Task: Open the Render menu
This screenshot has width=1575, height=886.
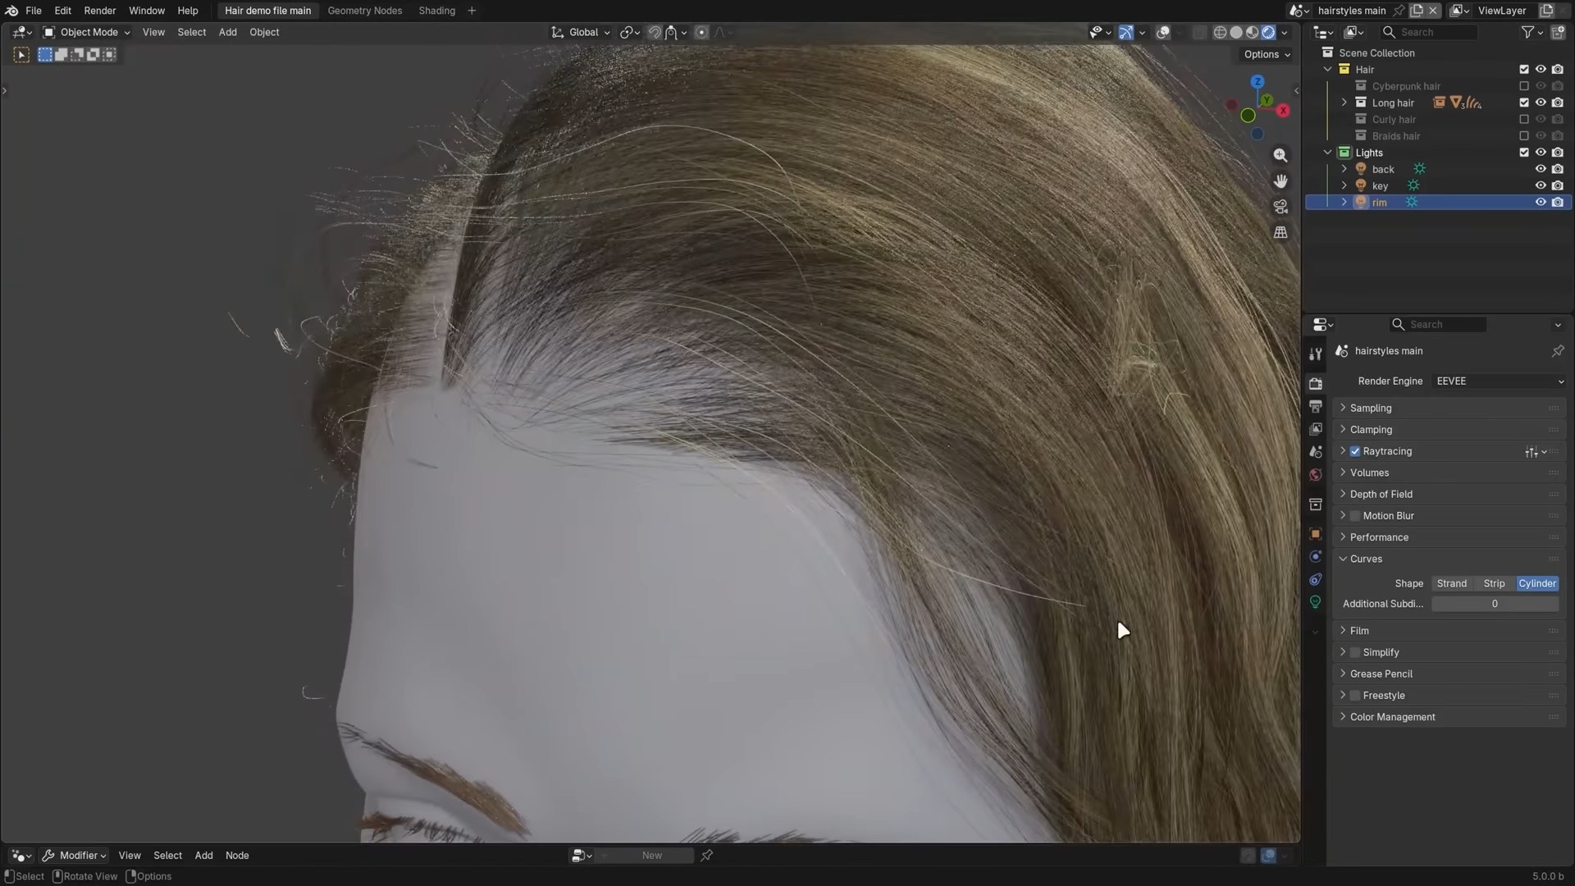Action: (x=99, y=11)
